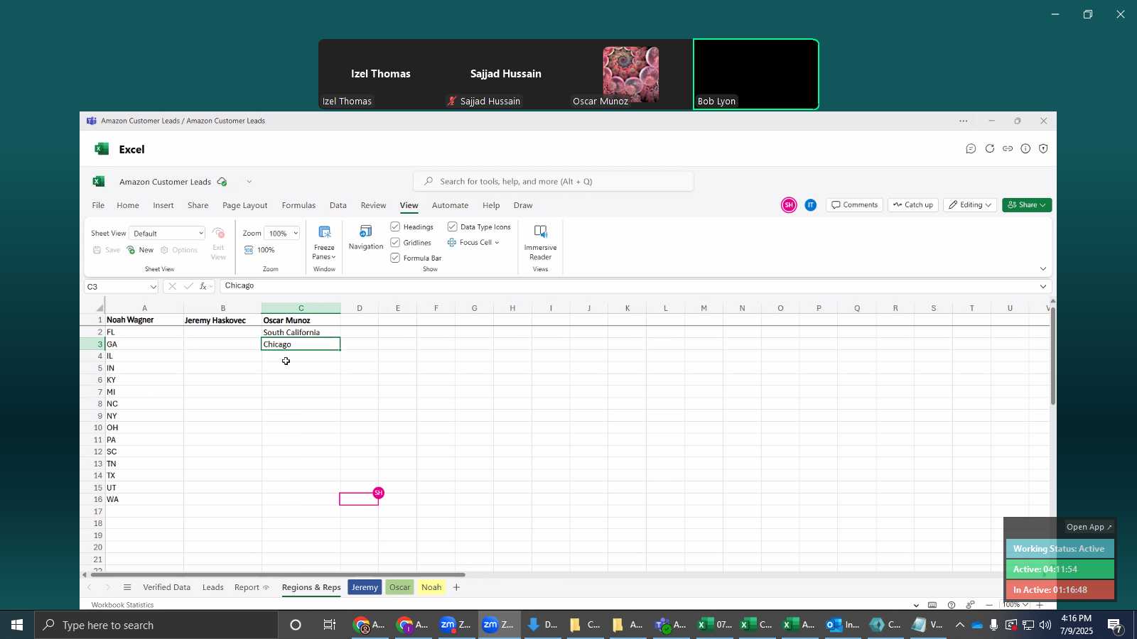Open the chat bubble icon in the header

coord(971,149)
